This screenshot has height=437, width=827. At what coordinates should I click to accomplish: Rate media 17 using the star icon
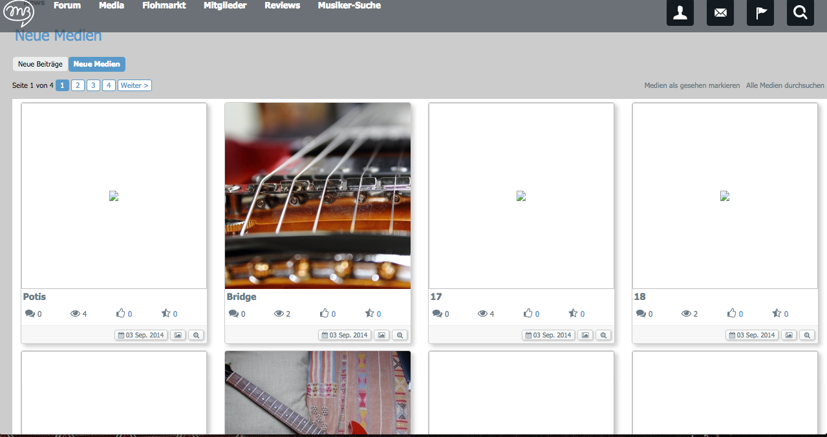click(x=574, y=314)
